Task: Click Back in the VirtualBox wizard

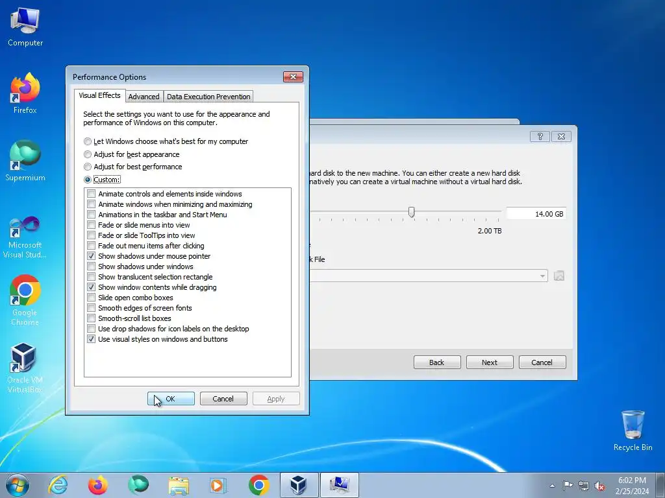Action: pos(437,362)
